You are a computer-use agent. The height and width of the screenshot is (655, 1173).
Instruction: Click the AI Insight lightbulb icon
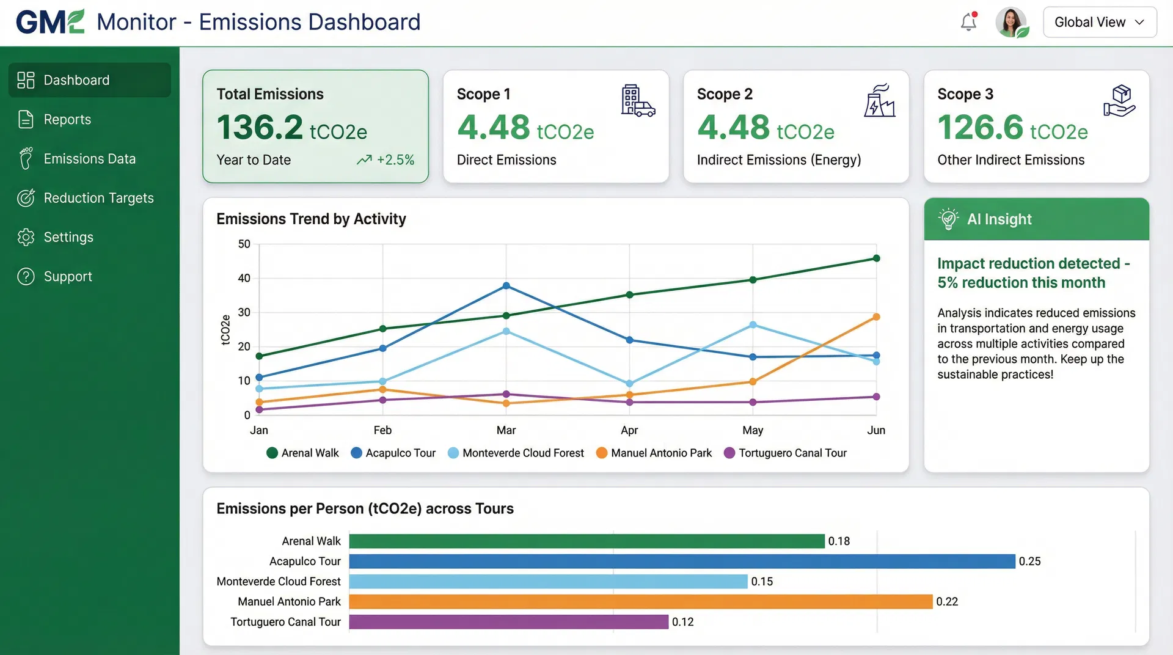click(948, 219)
